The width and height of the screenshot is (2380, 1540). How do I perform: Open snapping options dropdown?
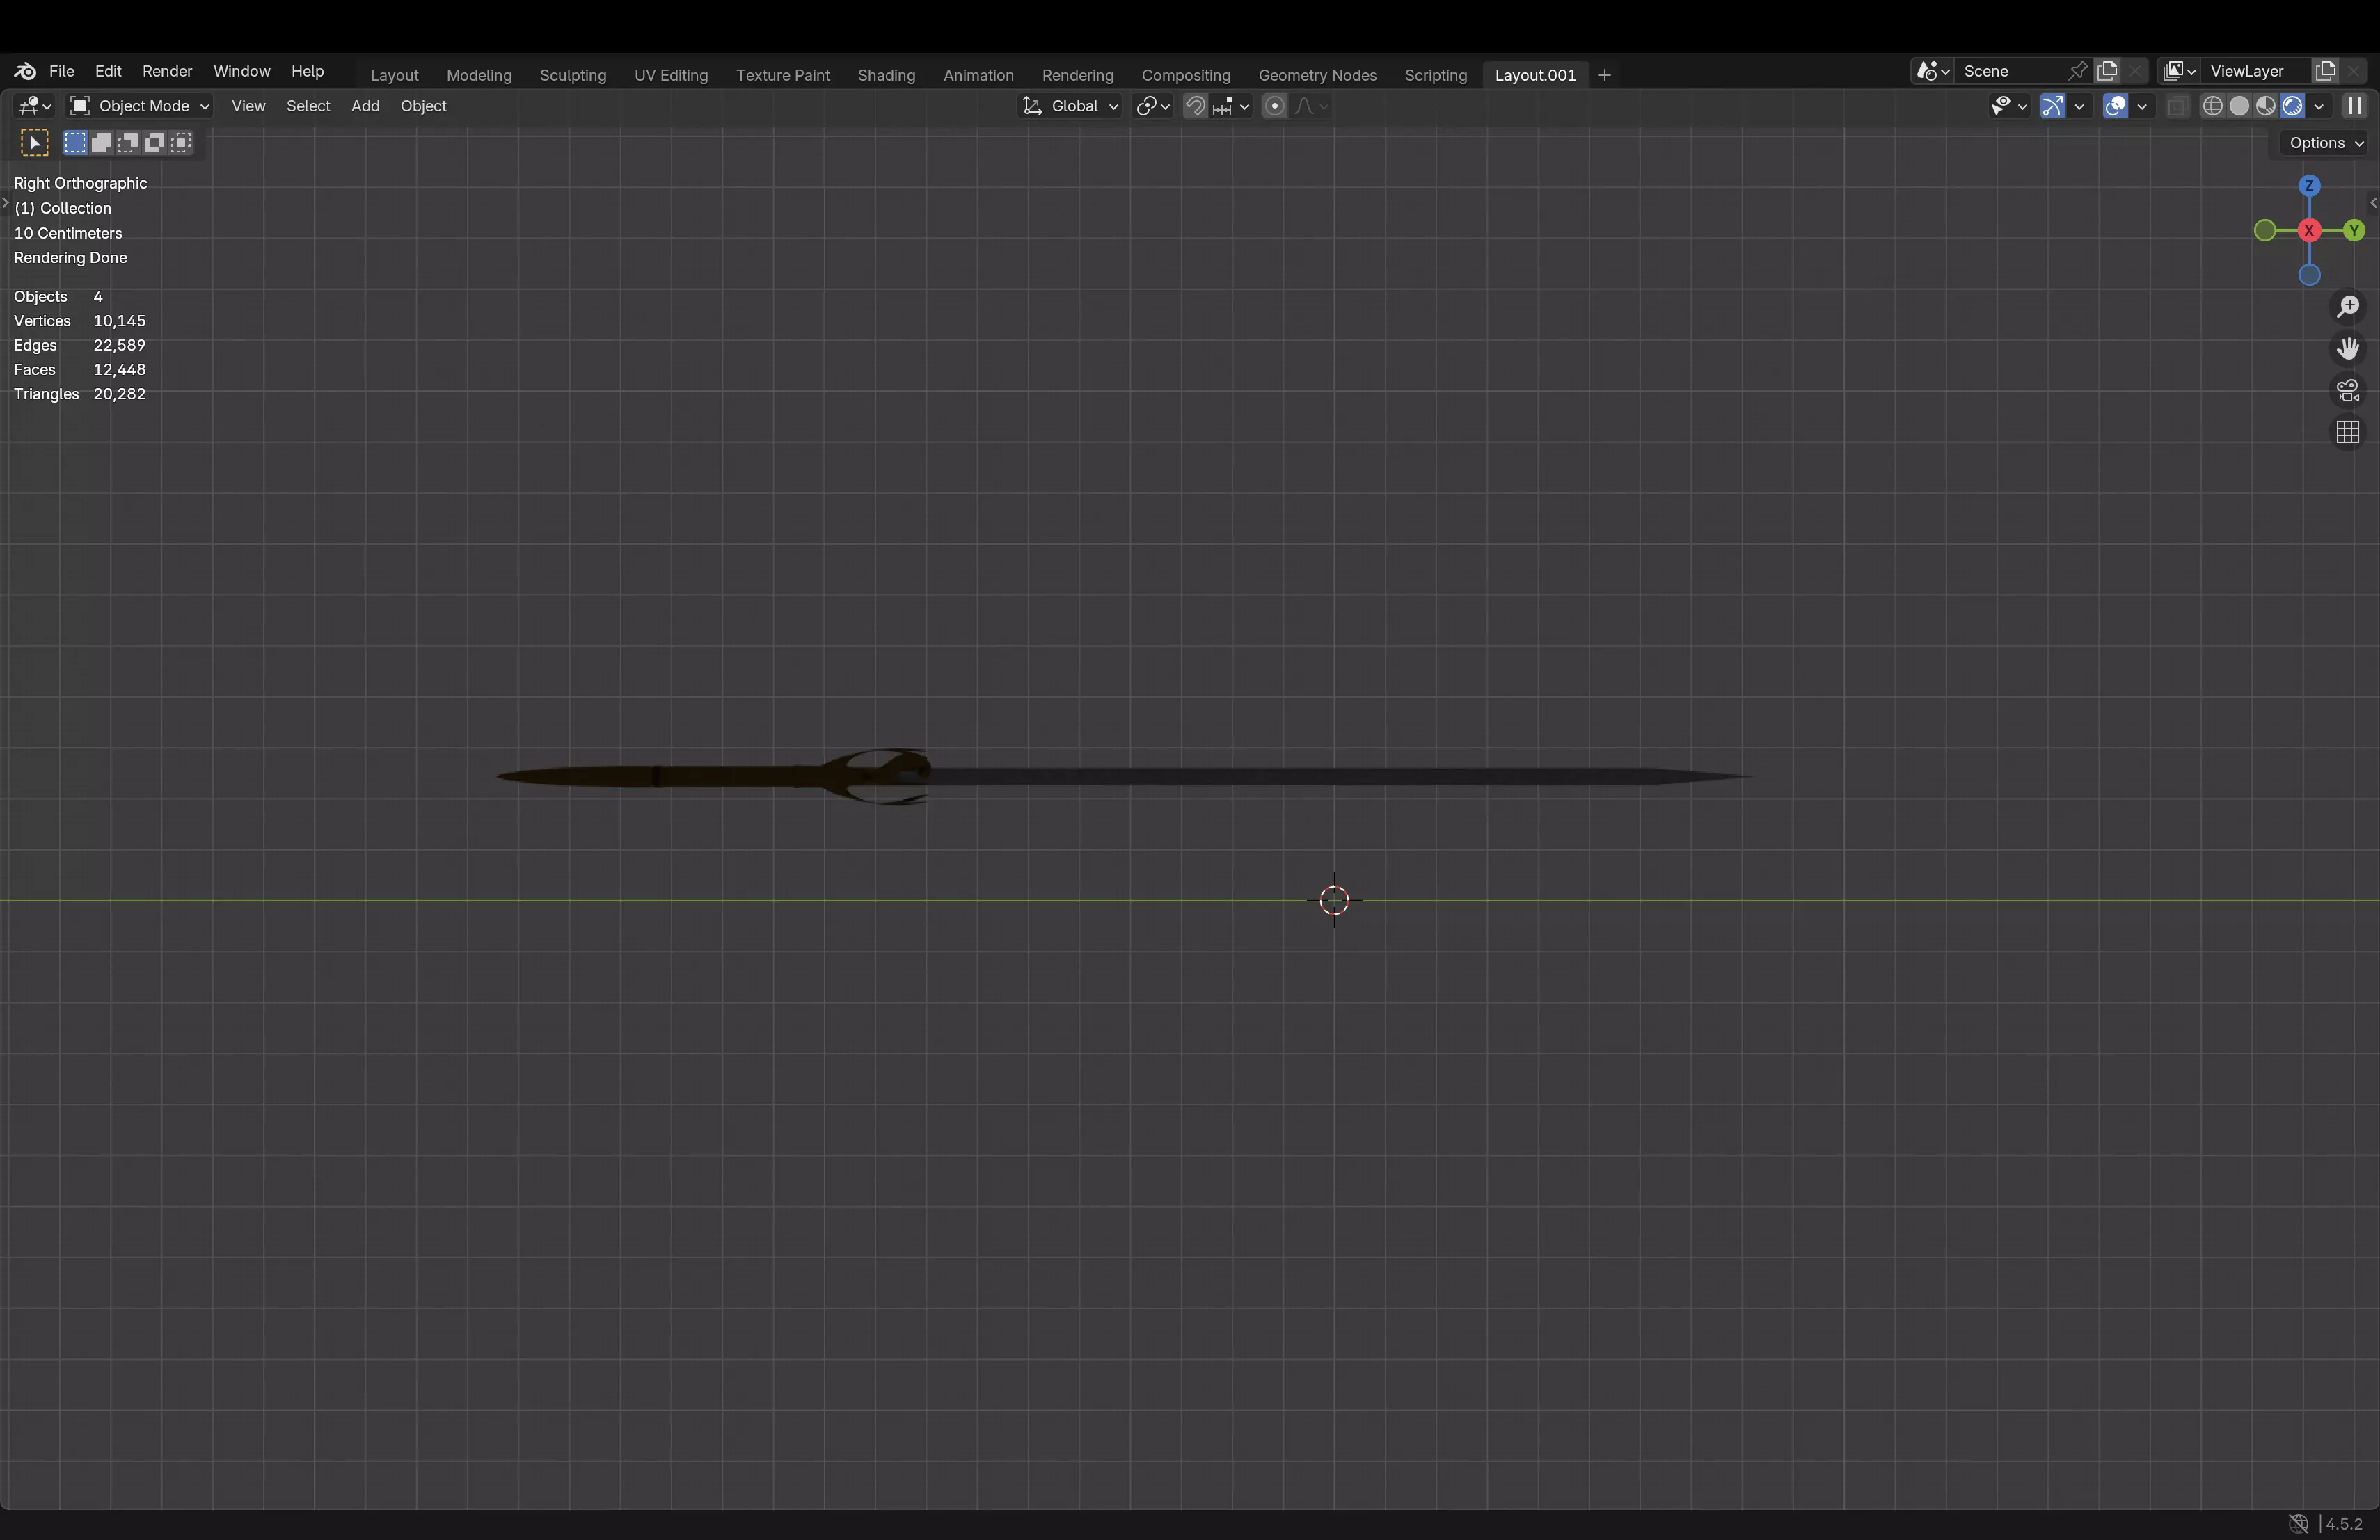[1231, 106]
